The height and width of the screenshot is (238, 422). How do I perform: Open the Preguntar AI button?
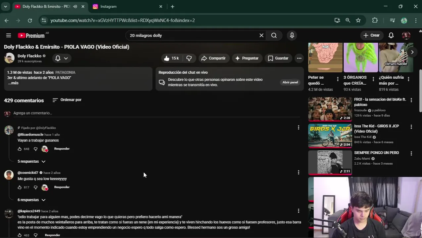(x=247, y=58)
